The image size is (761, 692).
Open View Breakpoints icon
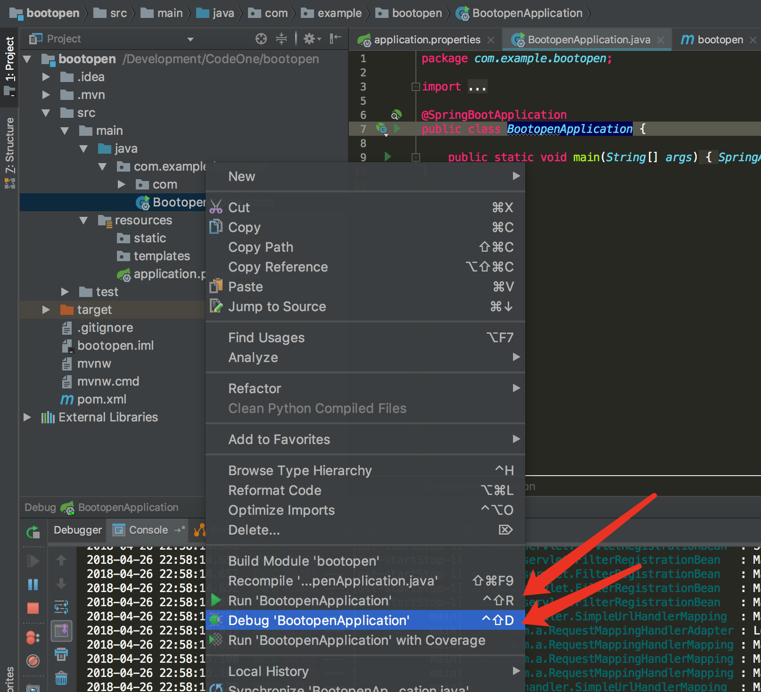(x=33, y=638)
